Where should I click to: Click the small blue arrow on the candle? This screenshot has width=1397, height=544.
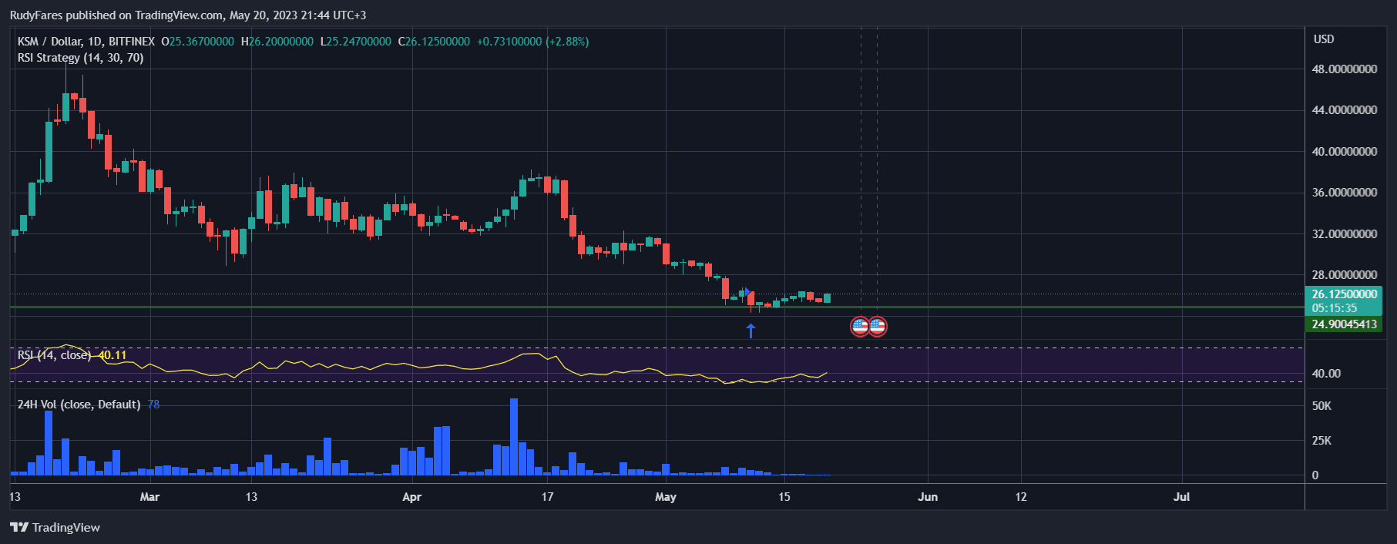[747, 291]
